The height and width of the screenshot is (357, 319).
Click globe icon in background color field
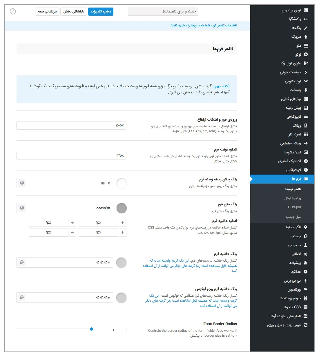point(22,183)
